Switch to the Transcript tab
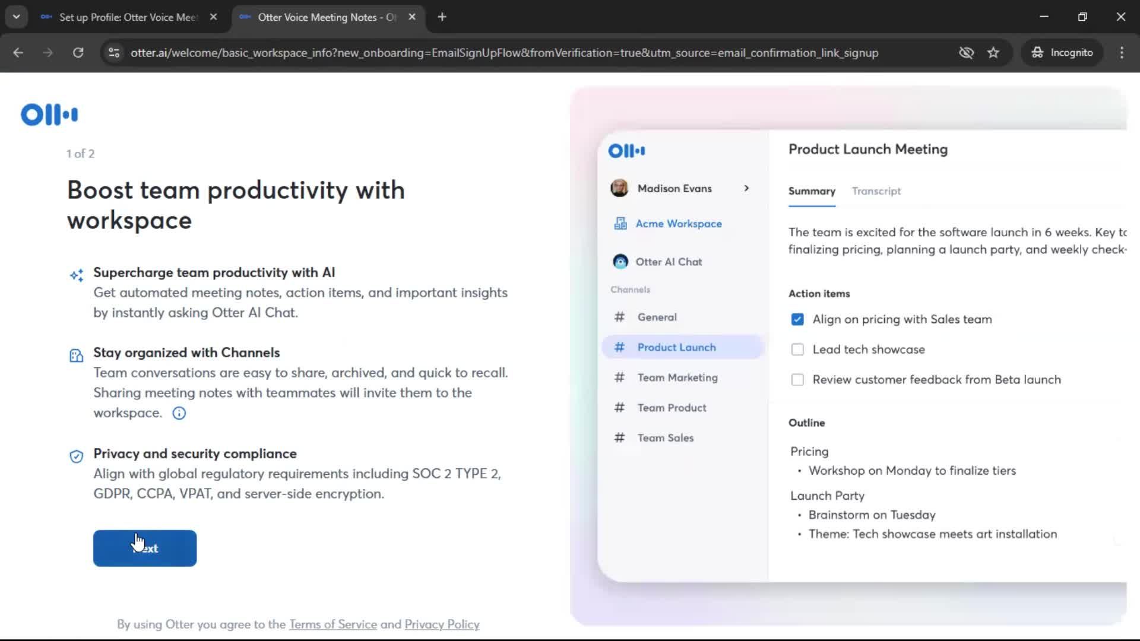The width and height of the screenshot is (1140, 641). (x=876, y=191)
